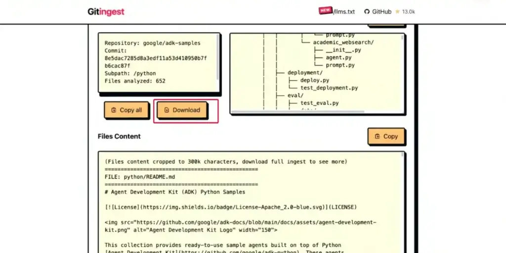Click the red NEW badge icon
Viewport: 506px width, 253px height.
point(325,10)
